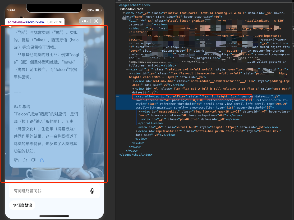Click the battery indicator in the simulator status bar
The height and width of the screenshot is (220, 294).
coord(98,10)
